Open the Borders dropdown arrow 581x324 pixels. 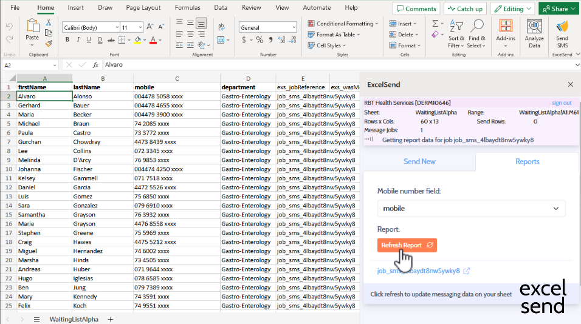tap(129, 40)
